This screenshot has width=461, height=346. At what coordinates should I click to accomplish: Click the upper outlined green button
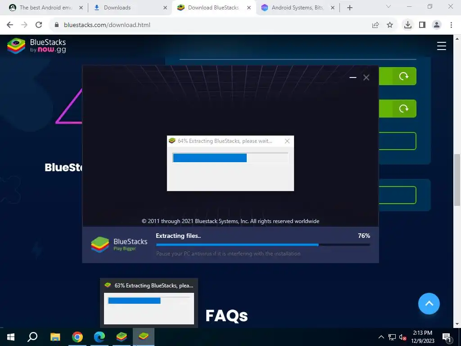398,141
